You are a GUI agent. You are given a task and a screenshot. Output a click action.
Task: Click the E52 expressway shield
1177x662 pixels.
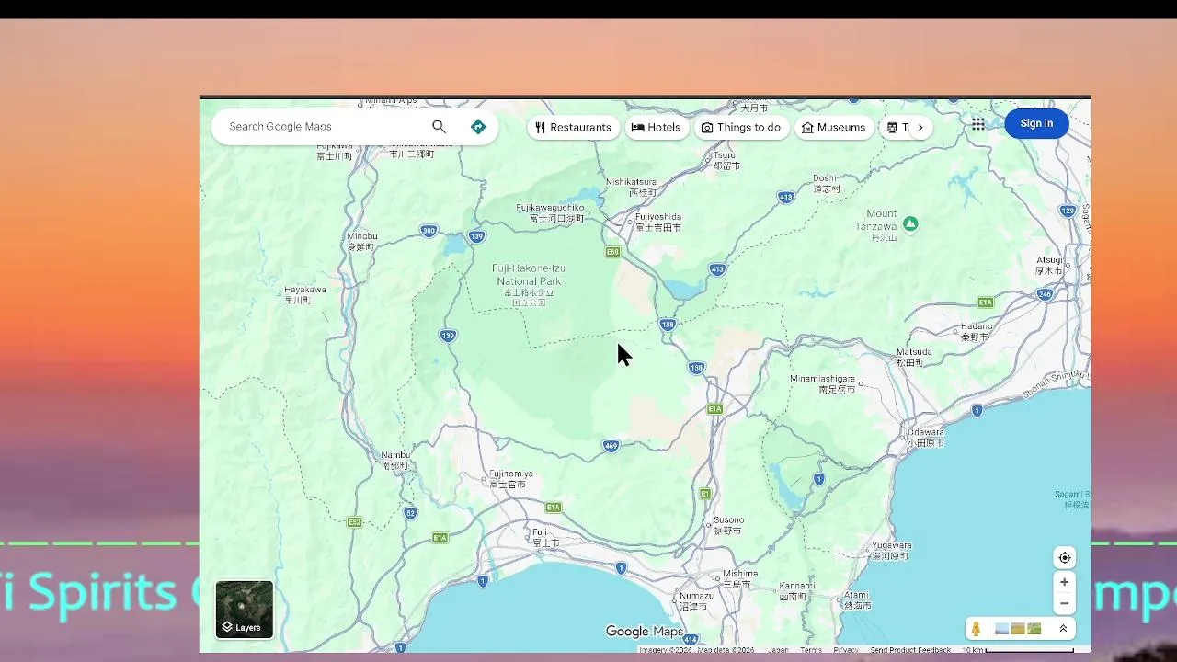[x=354, y=522]
